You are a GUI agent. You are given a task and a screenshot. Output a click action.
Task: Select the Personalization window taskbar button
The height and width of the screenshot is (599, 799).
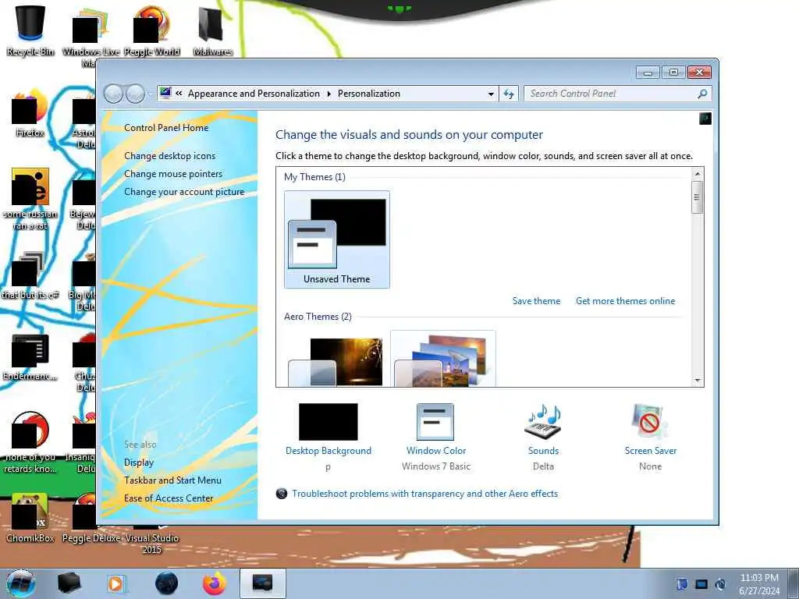(262, 583)
